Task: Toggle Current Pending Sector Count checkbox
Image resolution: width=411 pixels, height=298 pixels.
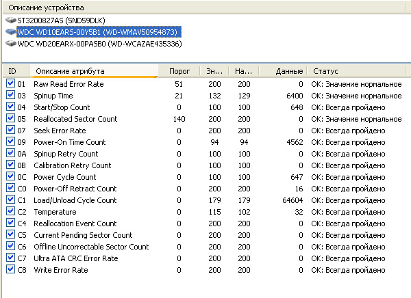Action: [x=10, y=234]
